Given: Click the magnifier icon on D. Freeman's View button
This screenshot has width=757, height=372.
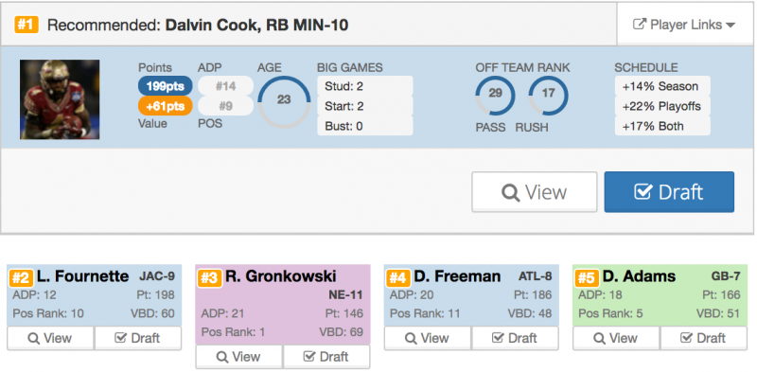Looking at the screenshot, I should pos(411,338).
